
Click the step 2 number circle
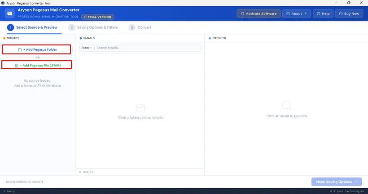pos(72,27)
